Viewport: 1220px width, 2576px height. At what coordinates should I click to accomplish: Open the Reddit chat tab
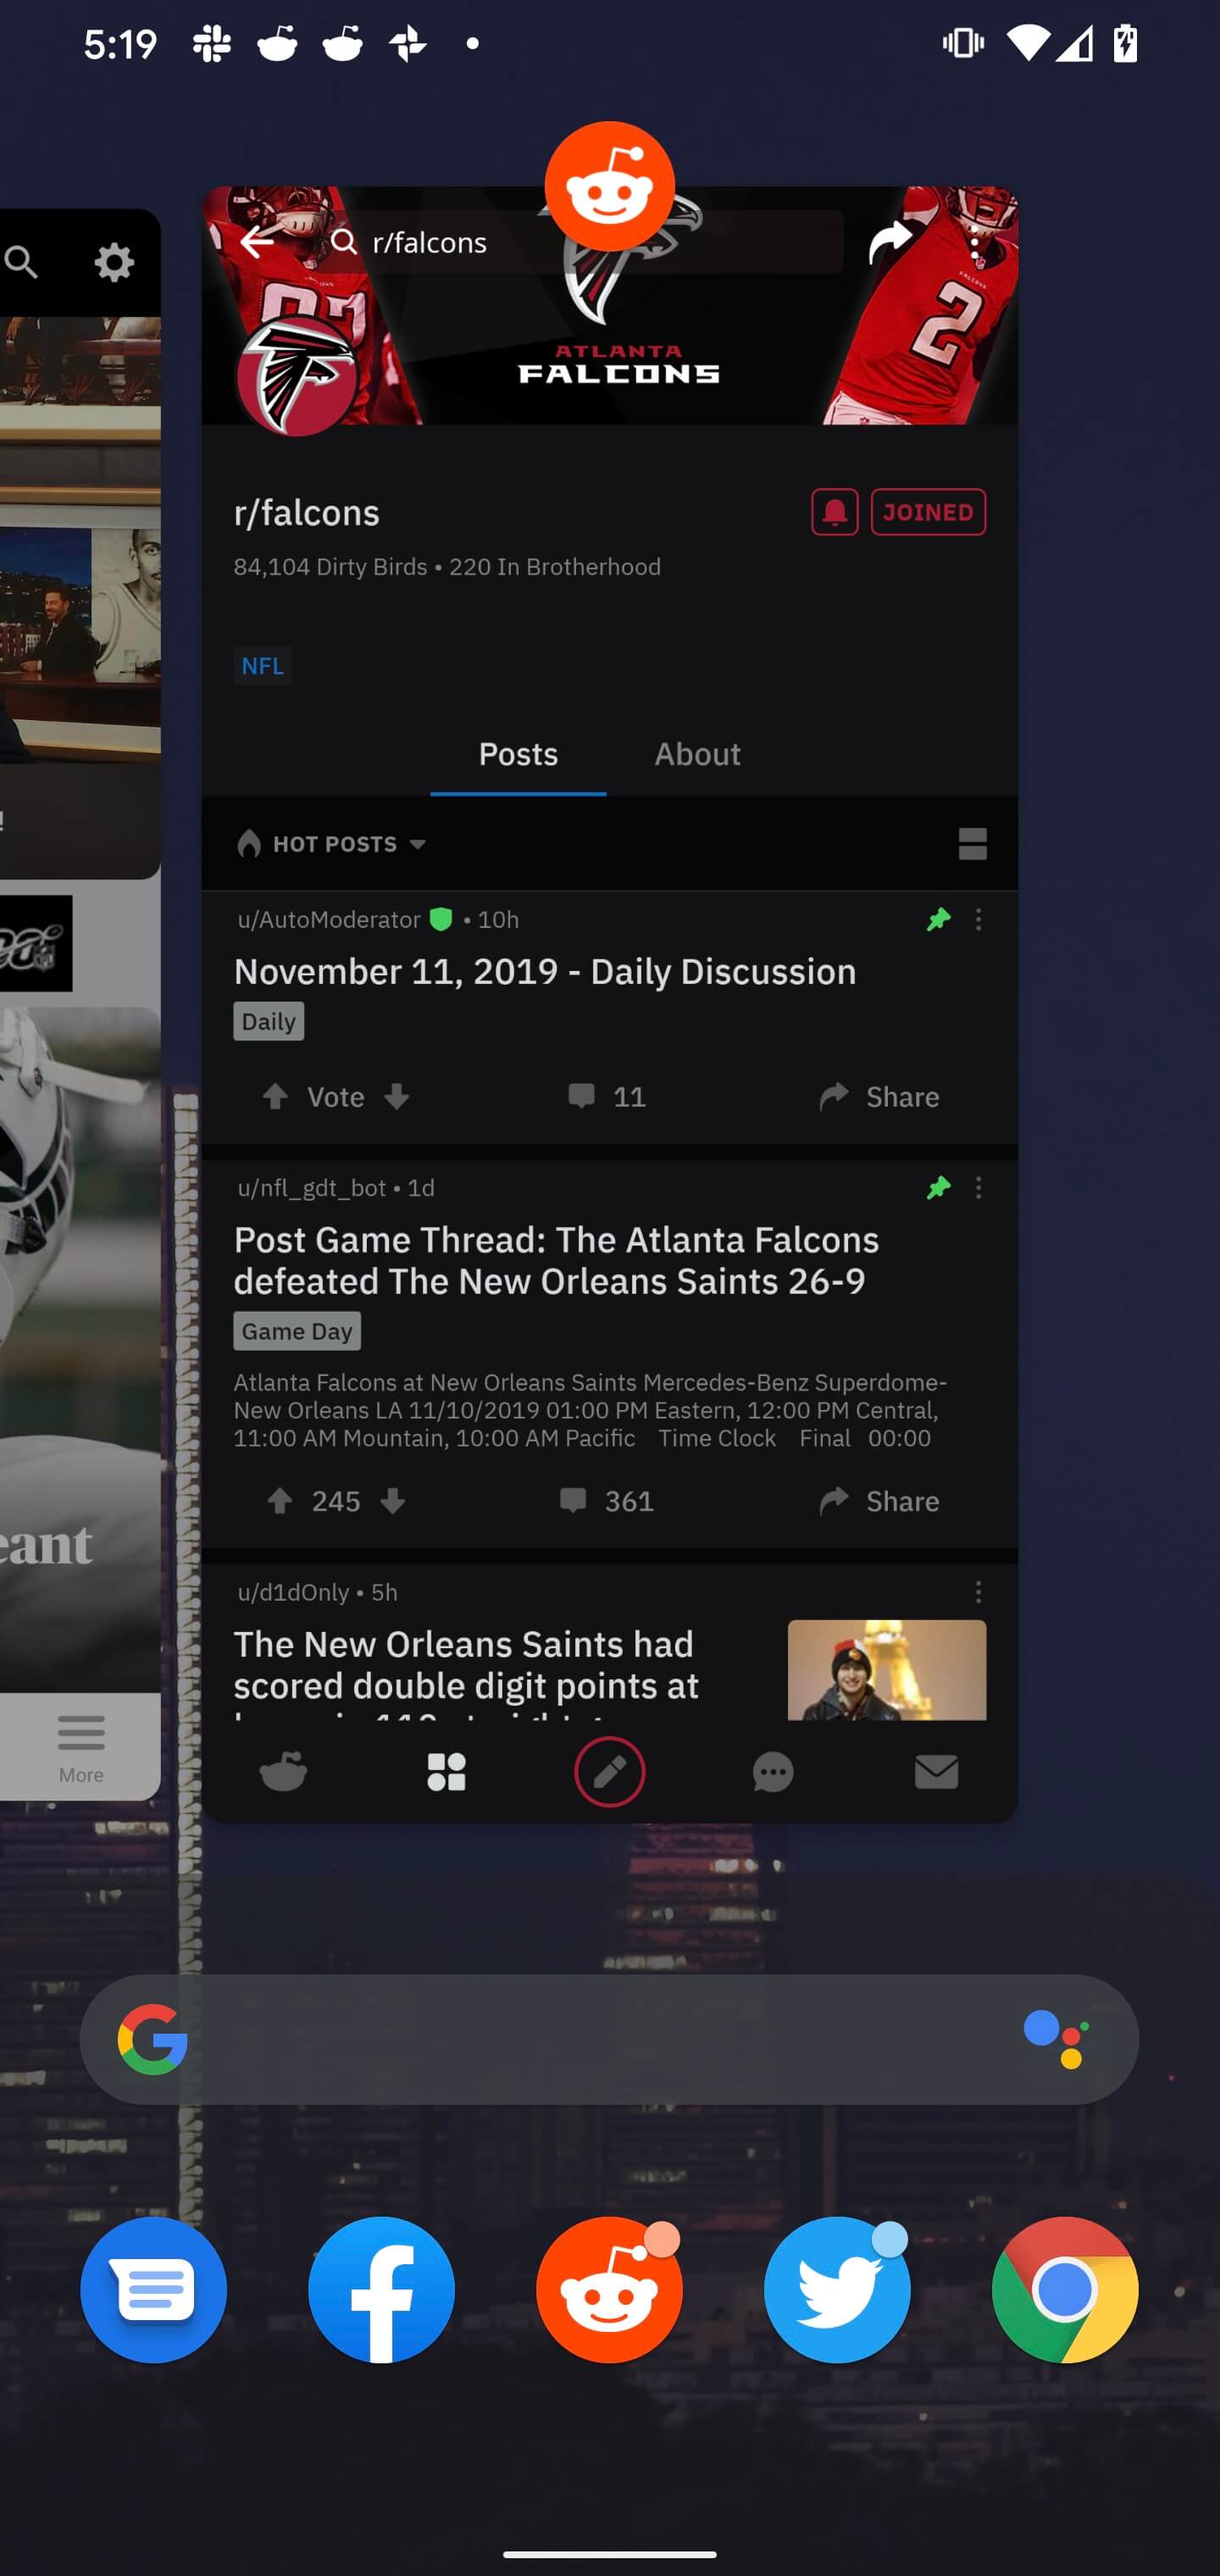coord(773,1772)
